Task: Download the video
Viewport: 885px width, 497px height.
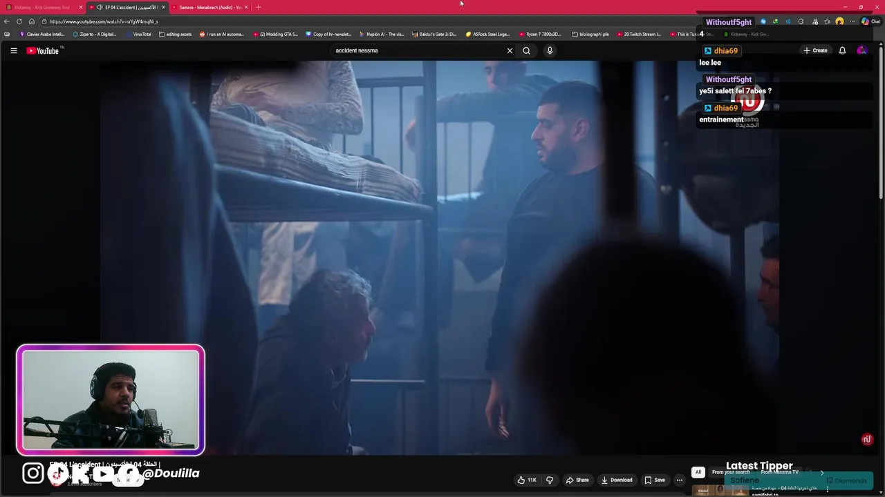Action: point(617,480)
